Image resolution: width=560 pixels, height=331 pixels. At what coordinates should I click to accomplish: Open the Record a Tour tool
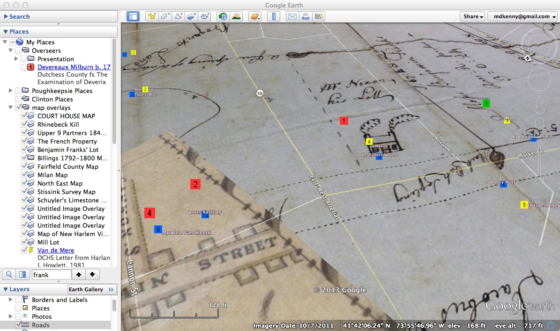tap(205, 16)
